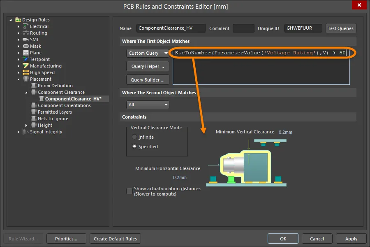This screenshot has height=247, width=370.
Task: Select Room Definition in the rules tree
Action: [x=55, y=86]
